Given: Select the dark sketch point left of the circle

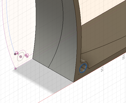Looking at the screenshot, I should point(15,54).
